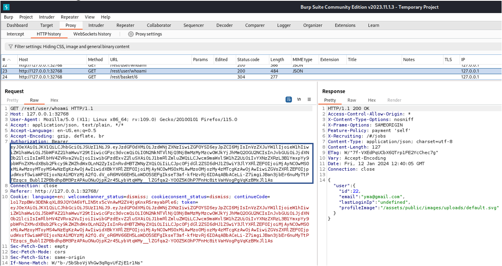Open the Intruder menu
502x266 pixels.
pos(47,17)
